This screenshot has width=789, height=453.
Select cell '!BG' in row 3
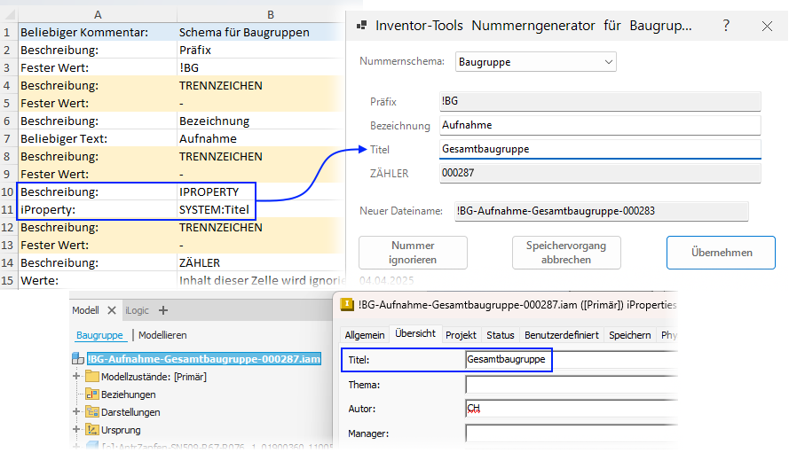point(261,67)
